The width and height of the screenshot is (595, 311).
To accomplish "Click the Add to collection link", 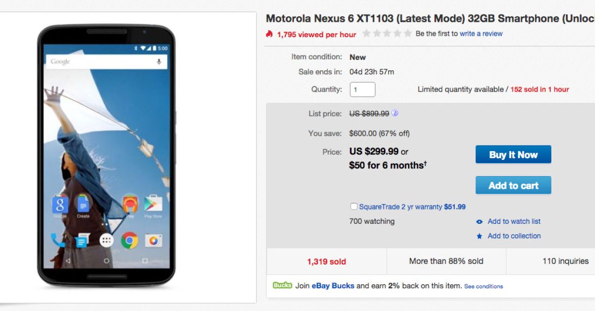I will pos(514,236).
